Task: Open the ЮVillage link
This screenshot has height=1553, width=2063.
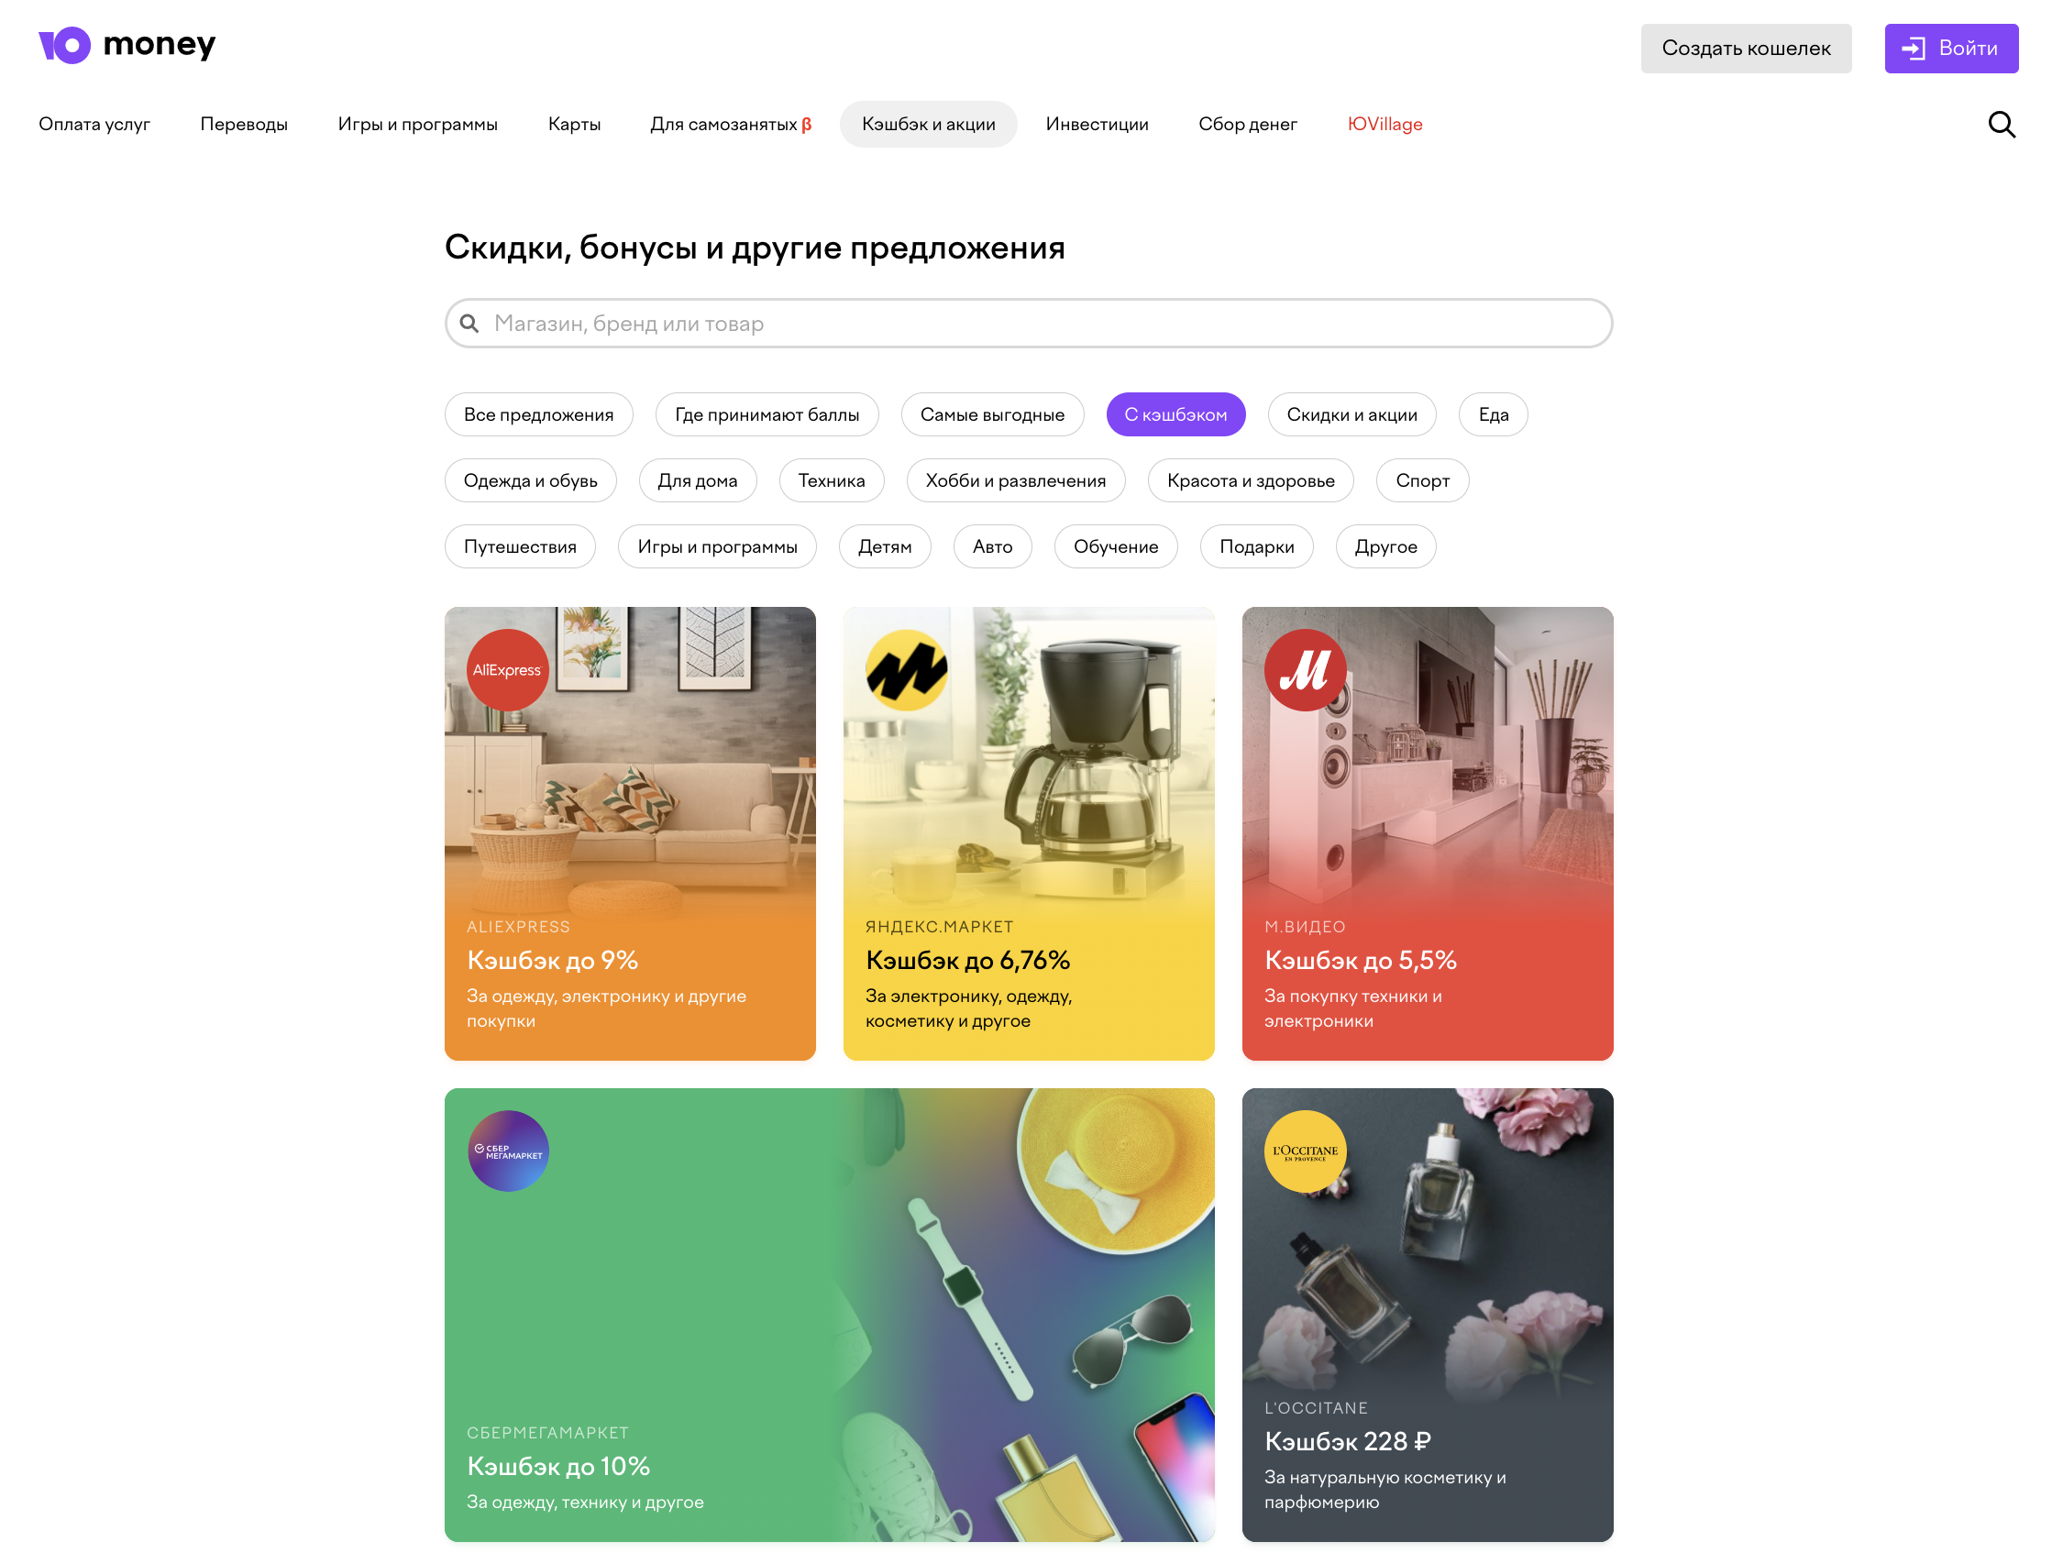Action: point(1385,124)
